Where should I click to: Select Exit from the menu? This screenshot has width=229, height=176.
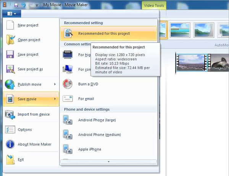(31, 160)
